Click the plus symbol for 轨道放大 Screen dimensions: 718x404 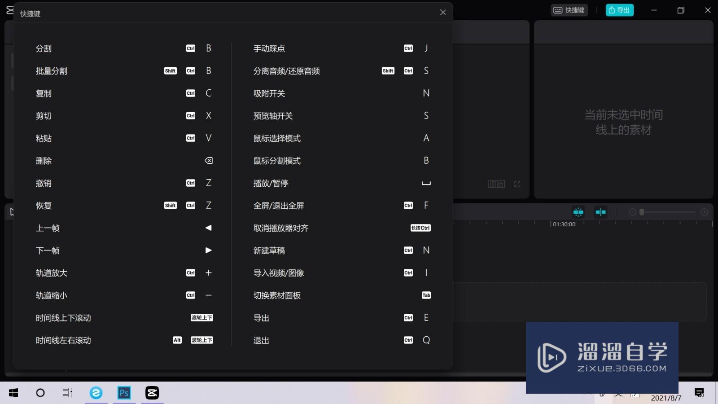point(209,273)
